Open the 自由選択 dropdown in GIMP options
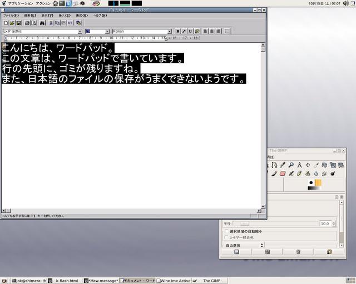Viewport: 356px width, 284px height. [261, 245]
